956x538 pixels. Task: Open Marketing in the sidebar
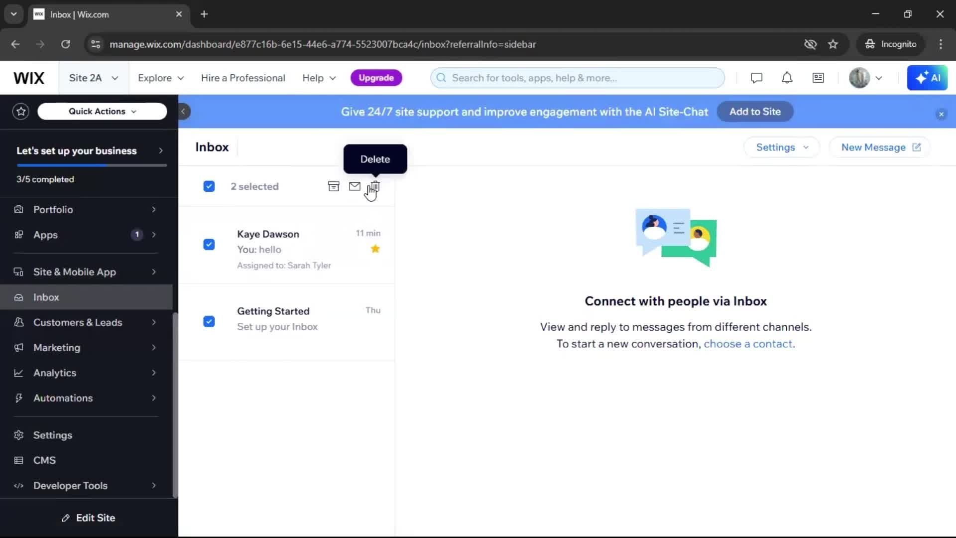tap(86, 348)
